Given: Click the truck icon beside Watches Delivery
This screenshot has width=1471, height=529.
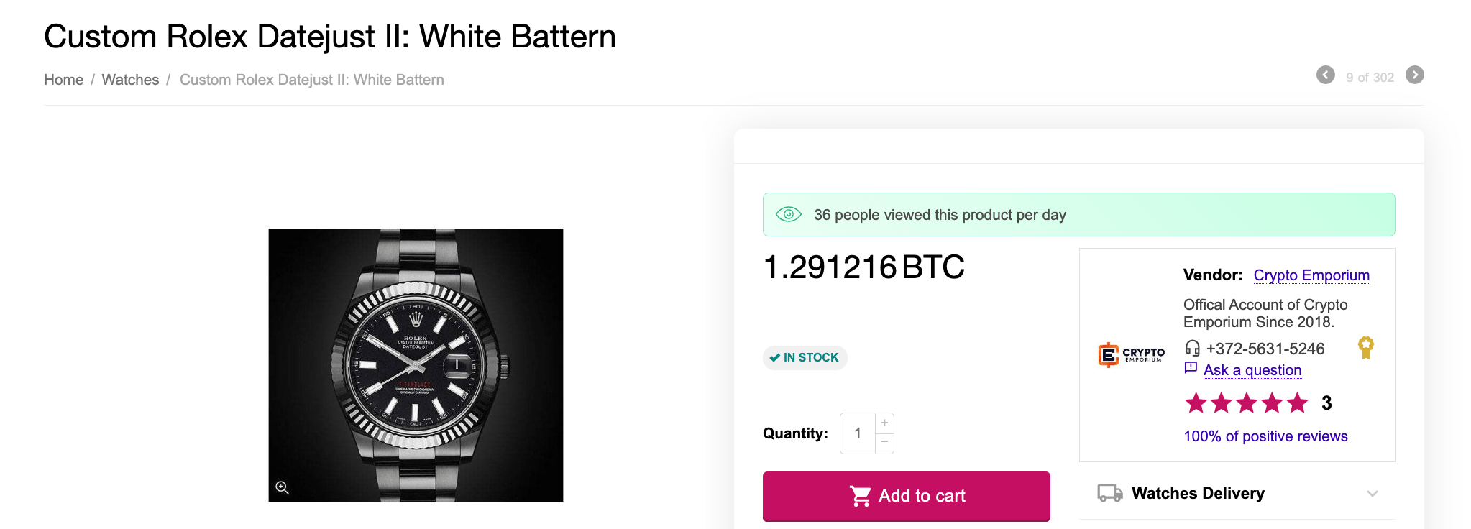Looking at the screenshot, I should tap(1109, 493).
